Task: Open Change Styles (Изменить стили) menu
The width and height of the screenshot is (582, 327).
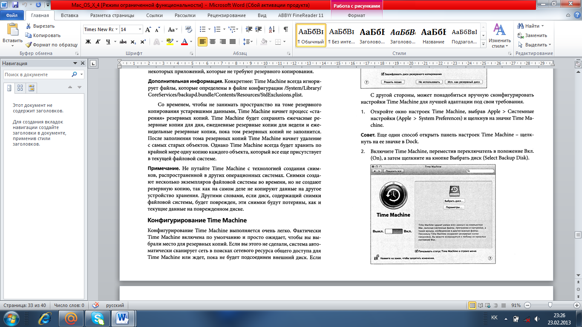Action: 499,35
